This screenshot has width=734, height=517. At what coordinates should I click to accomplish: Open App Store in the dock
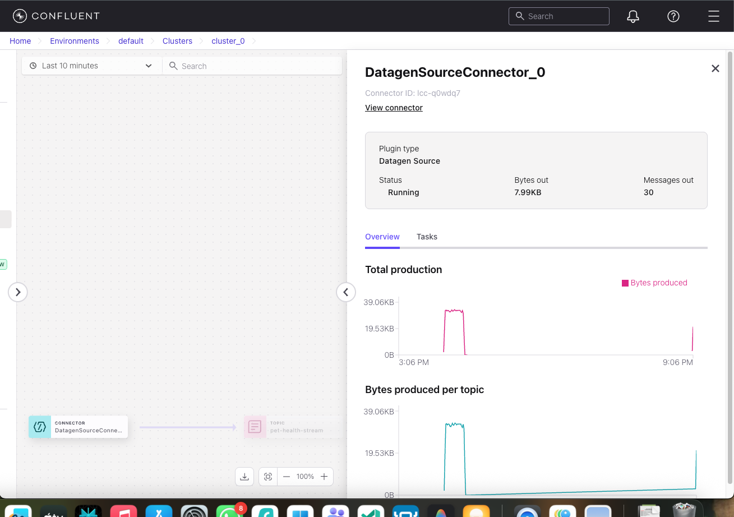click(159, 510)
